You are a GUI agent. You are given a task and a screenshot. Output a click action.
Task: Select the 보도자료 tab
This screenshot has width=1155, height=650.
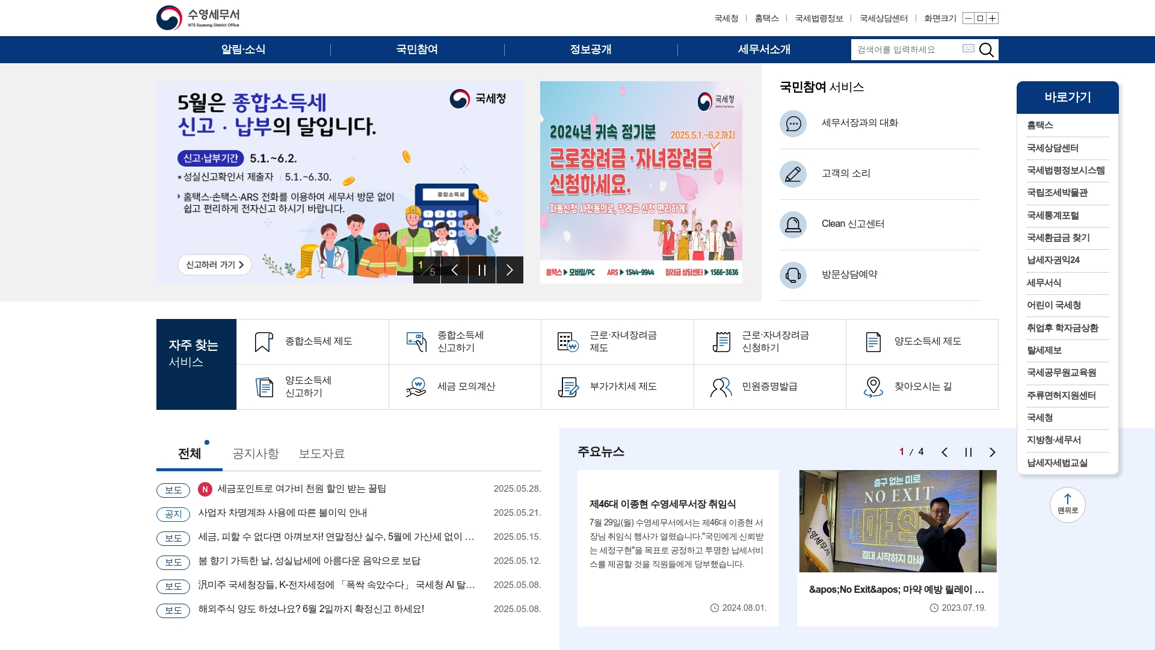(x=322, y=454)
